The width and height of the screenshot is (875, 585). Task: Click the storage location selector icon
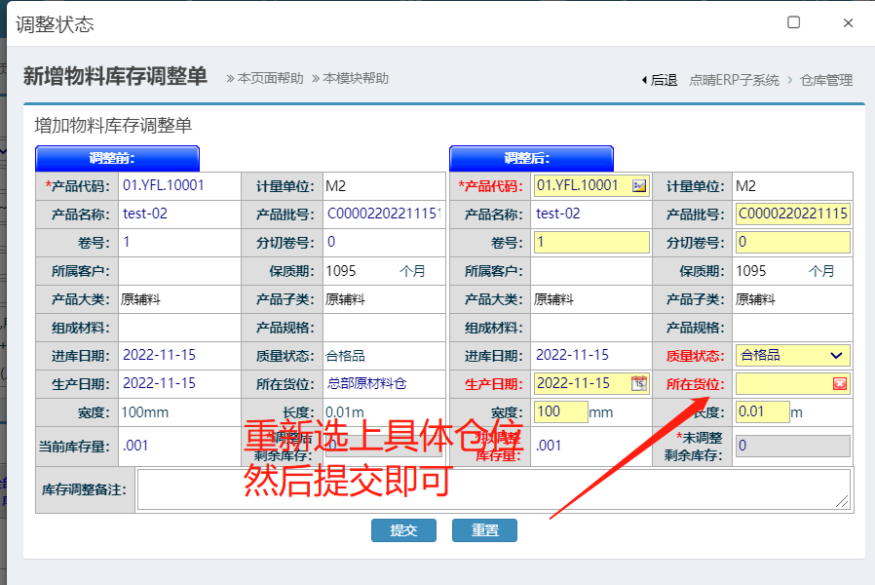point(839,384)
